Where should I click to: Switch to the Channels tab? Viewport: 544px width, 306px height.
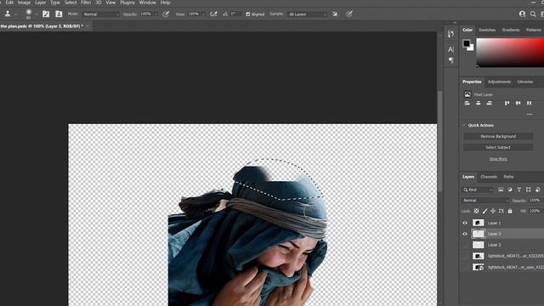489,177
